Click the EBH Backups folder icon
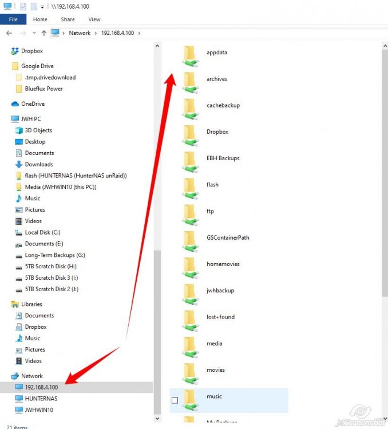 pos(190,162)
